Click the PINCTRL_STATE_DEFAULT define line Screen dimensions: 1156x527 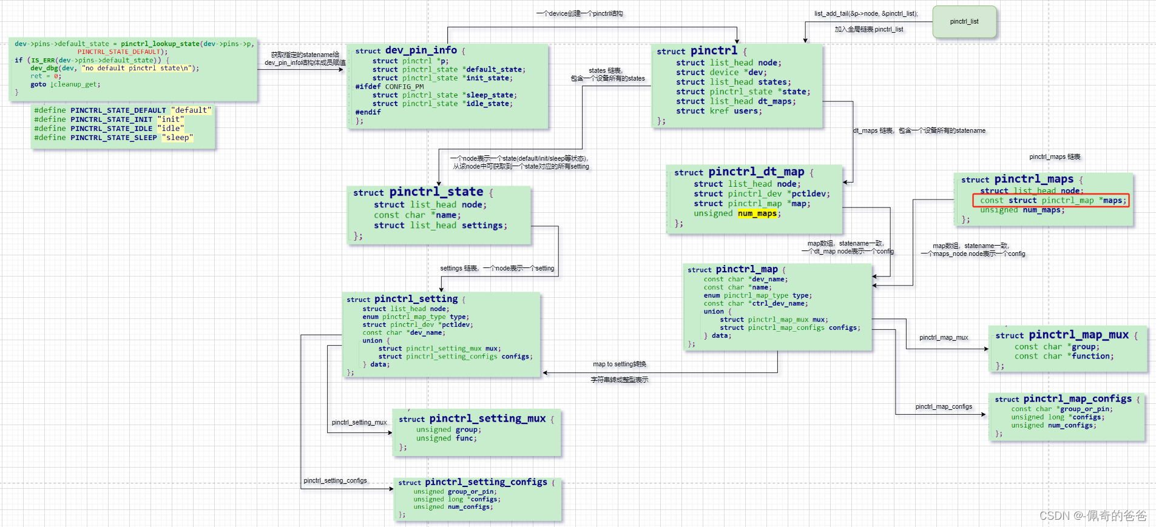coord(123,110)
